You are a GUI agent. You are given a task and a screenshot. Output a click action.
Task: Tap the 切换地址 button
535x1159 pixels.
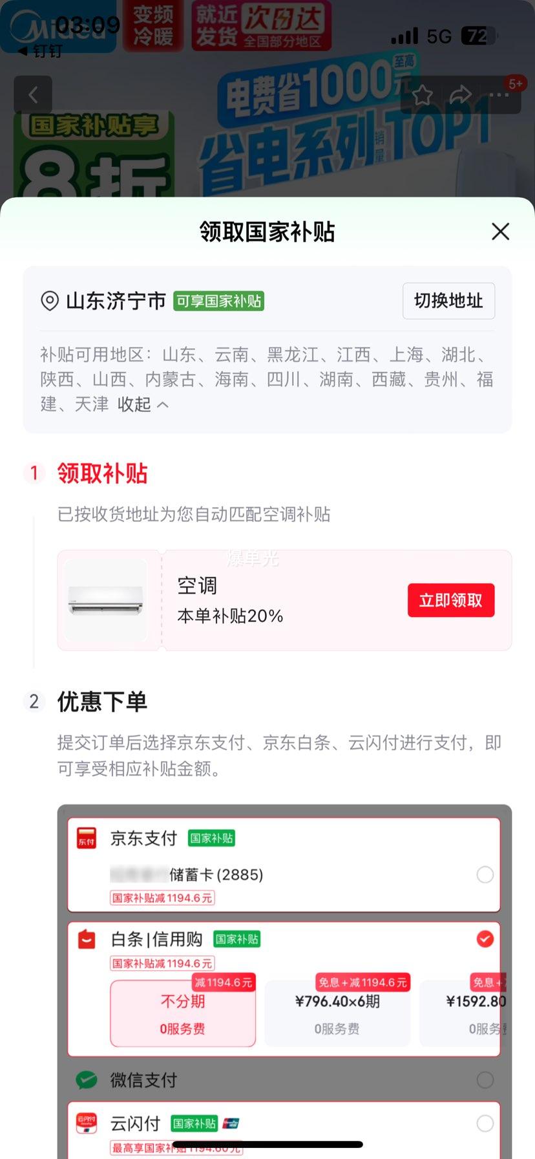pyautogui.click(x=448, y=301)
